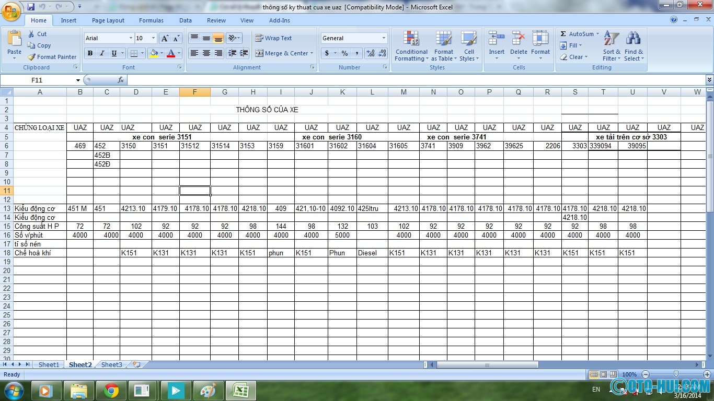
Task: Open Format as Table gallery
Action: coord(443,46)
